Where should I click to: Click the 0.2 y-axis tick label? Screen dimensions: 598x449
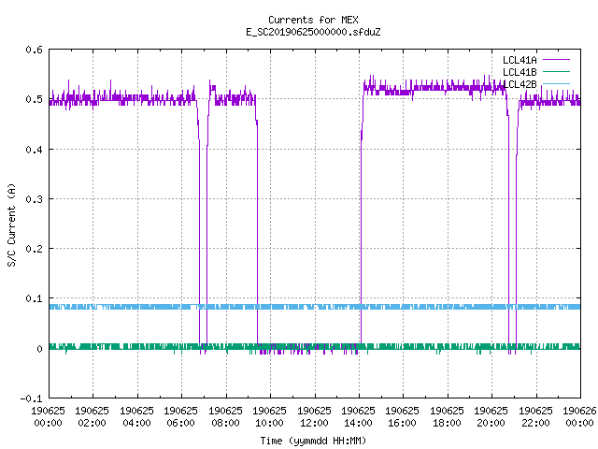click(34, 249)
